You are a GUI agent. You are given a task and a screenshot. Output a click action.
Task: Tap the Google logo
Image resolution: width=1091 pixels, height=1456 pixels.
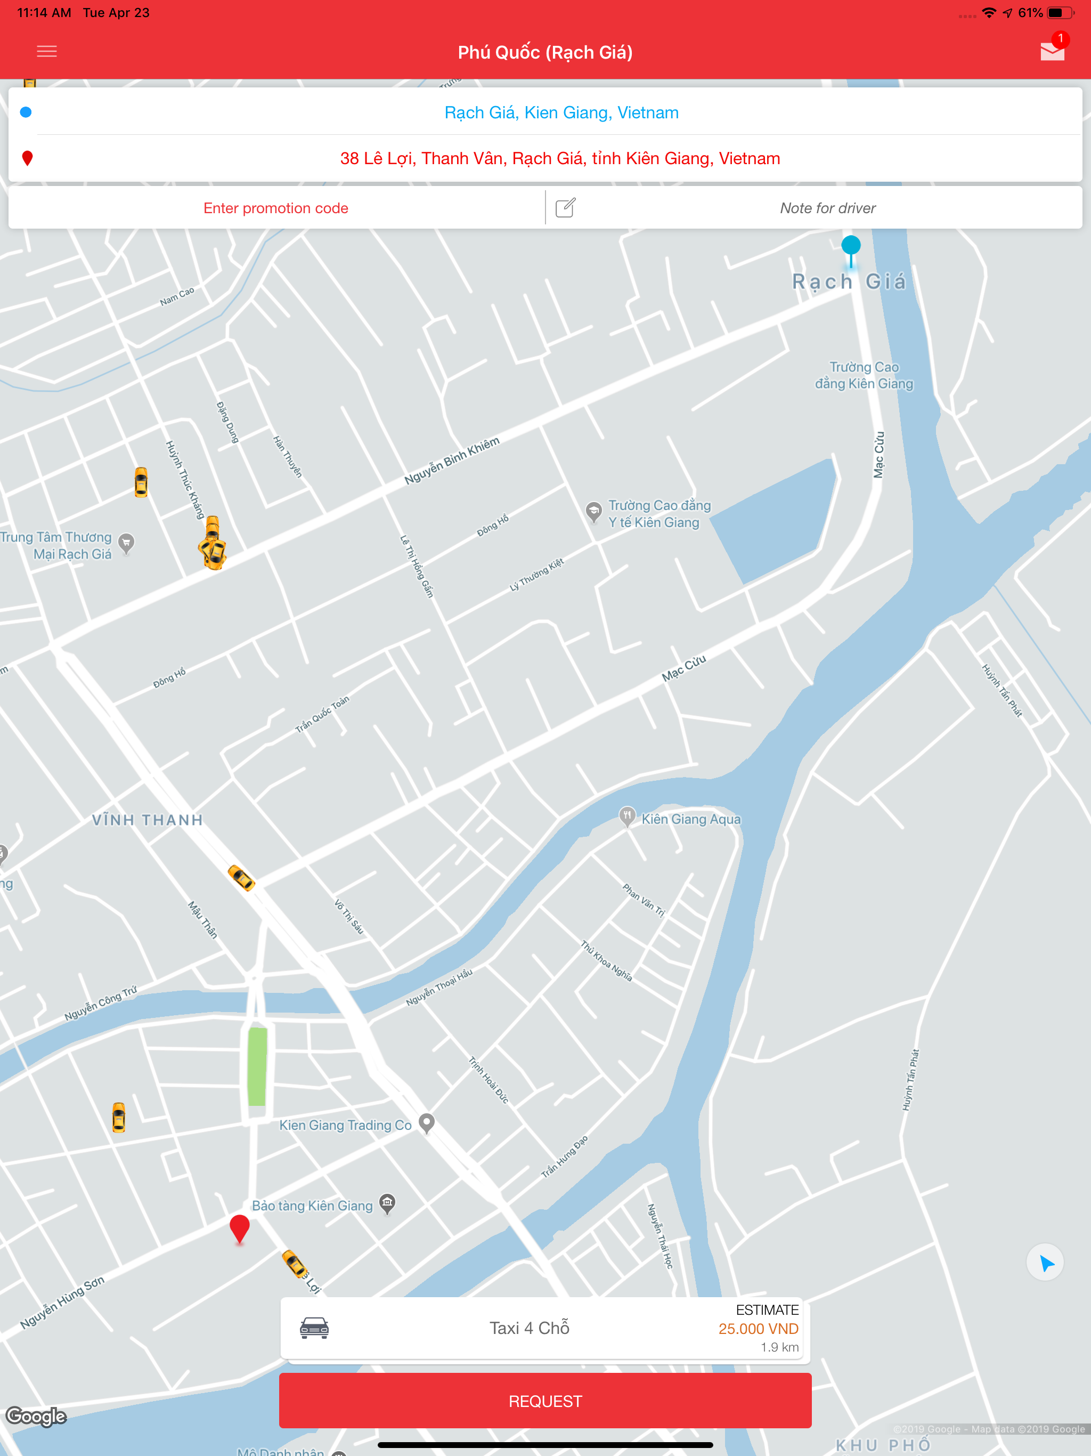[x=36, y=1416]
